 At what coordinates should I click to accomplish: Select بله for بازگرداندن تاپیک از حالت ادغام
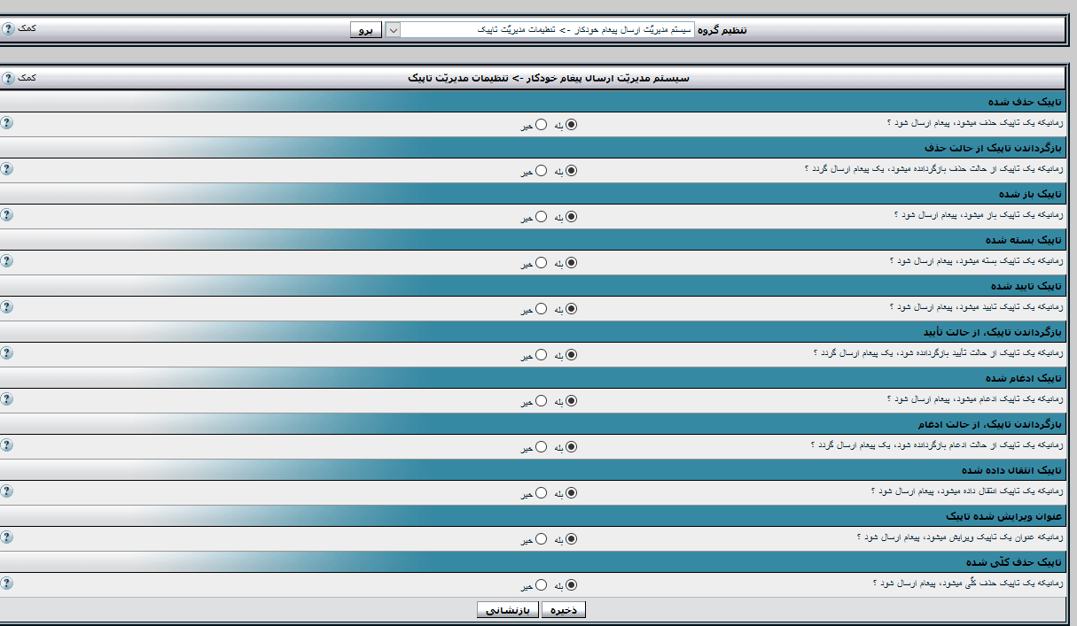coord(571,447)
